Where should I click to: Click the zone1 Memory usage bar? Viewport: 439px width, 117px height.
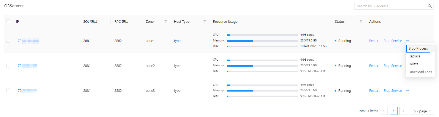[x=262, y=41]
